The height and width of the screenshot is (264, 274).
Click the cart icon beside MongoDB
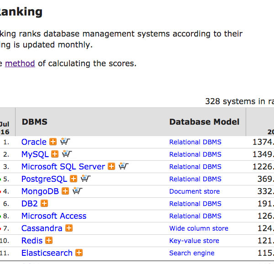[x=77, y=191]
